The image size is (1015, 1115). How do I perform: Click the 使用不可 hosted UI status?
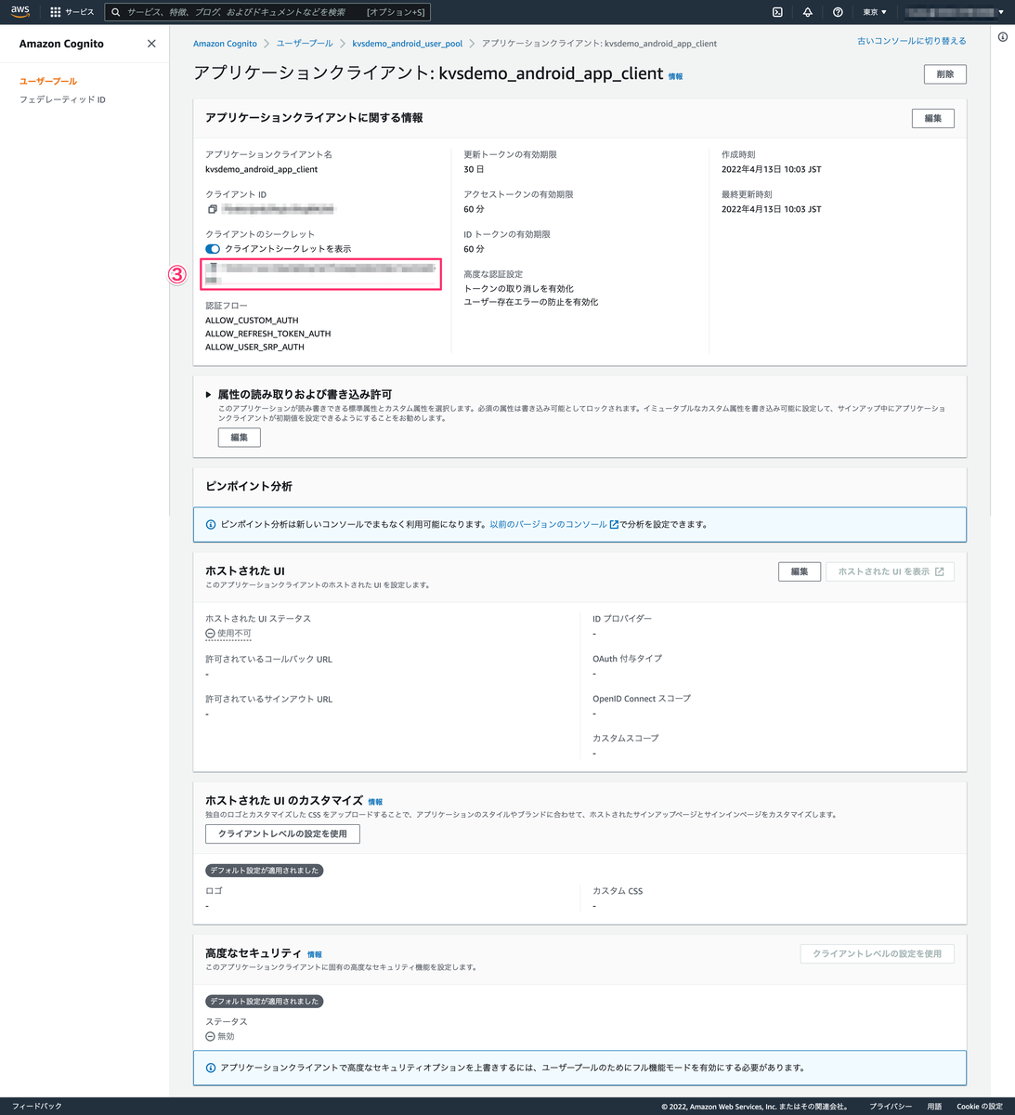click(228, 634)
